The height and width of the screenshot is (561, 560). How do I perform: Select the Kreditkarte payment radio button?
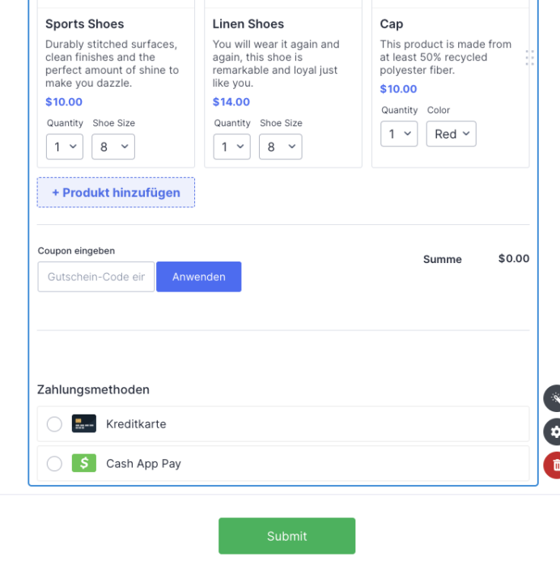tap(54, 424)
